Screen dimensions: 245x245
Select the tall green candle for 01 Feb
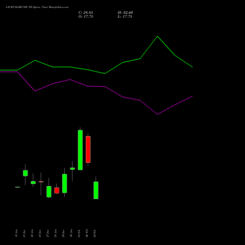point(80,150)
